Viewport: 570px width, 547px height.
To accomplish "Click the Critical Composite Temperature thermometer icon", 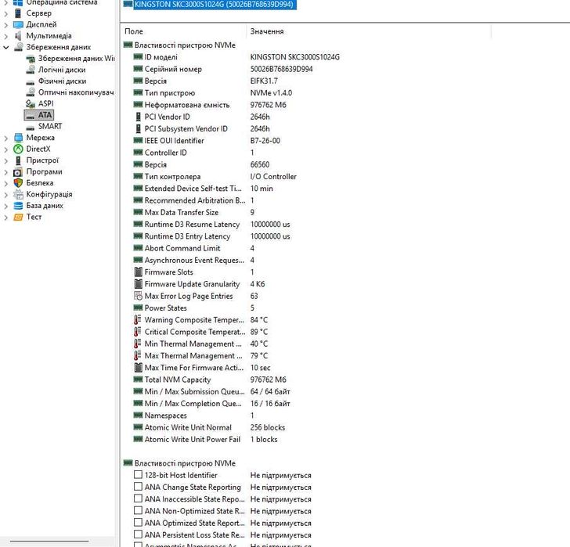I will (x=138, y=332).
